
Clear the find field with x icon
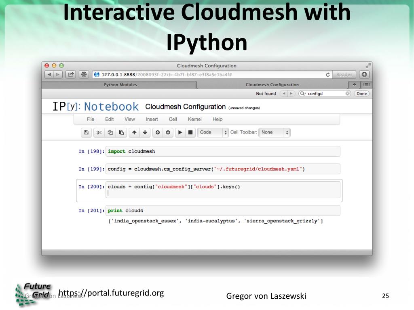click(347, 94)
